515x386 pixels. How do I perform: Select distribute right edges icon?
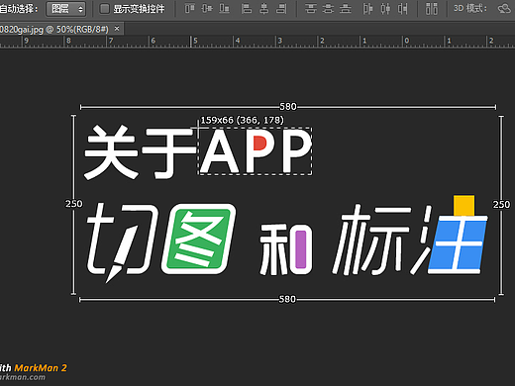(403, 9)
